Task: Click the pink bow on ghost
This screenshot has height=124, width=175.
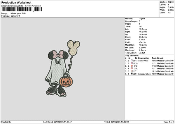Action: coord(58,54)
